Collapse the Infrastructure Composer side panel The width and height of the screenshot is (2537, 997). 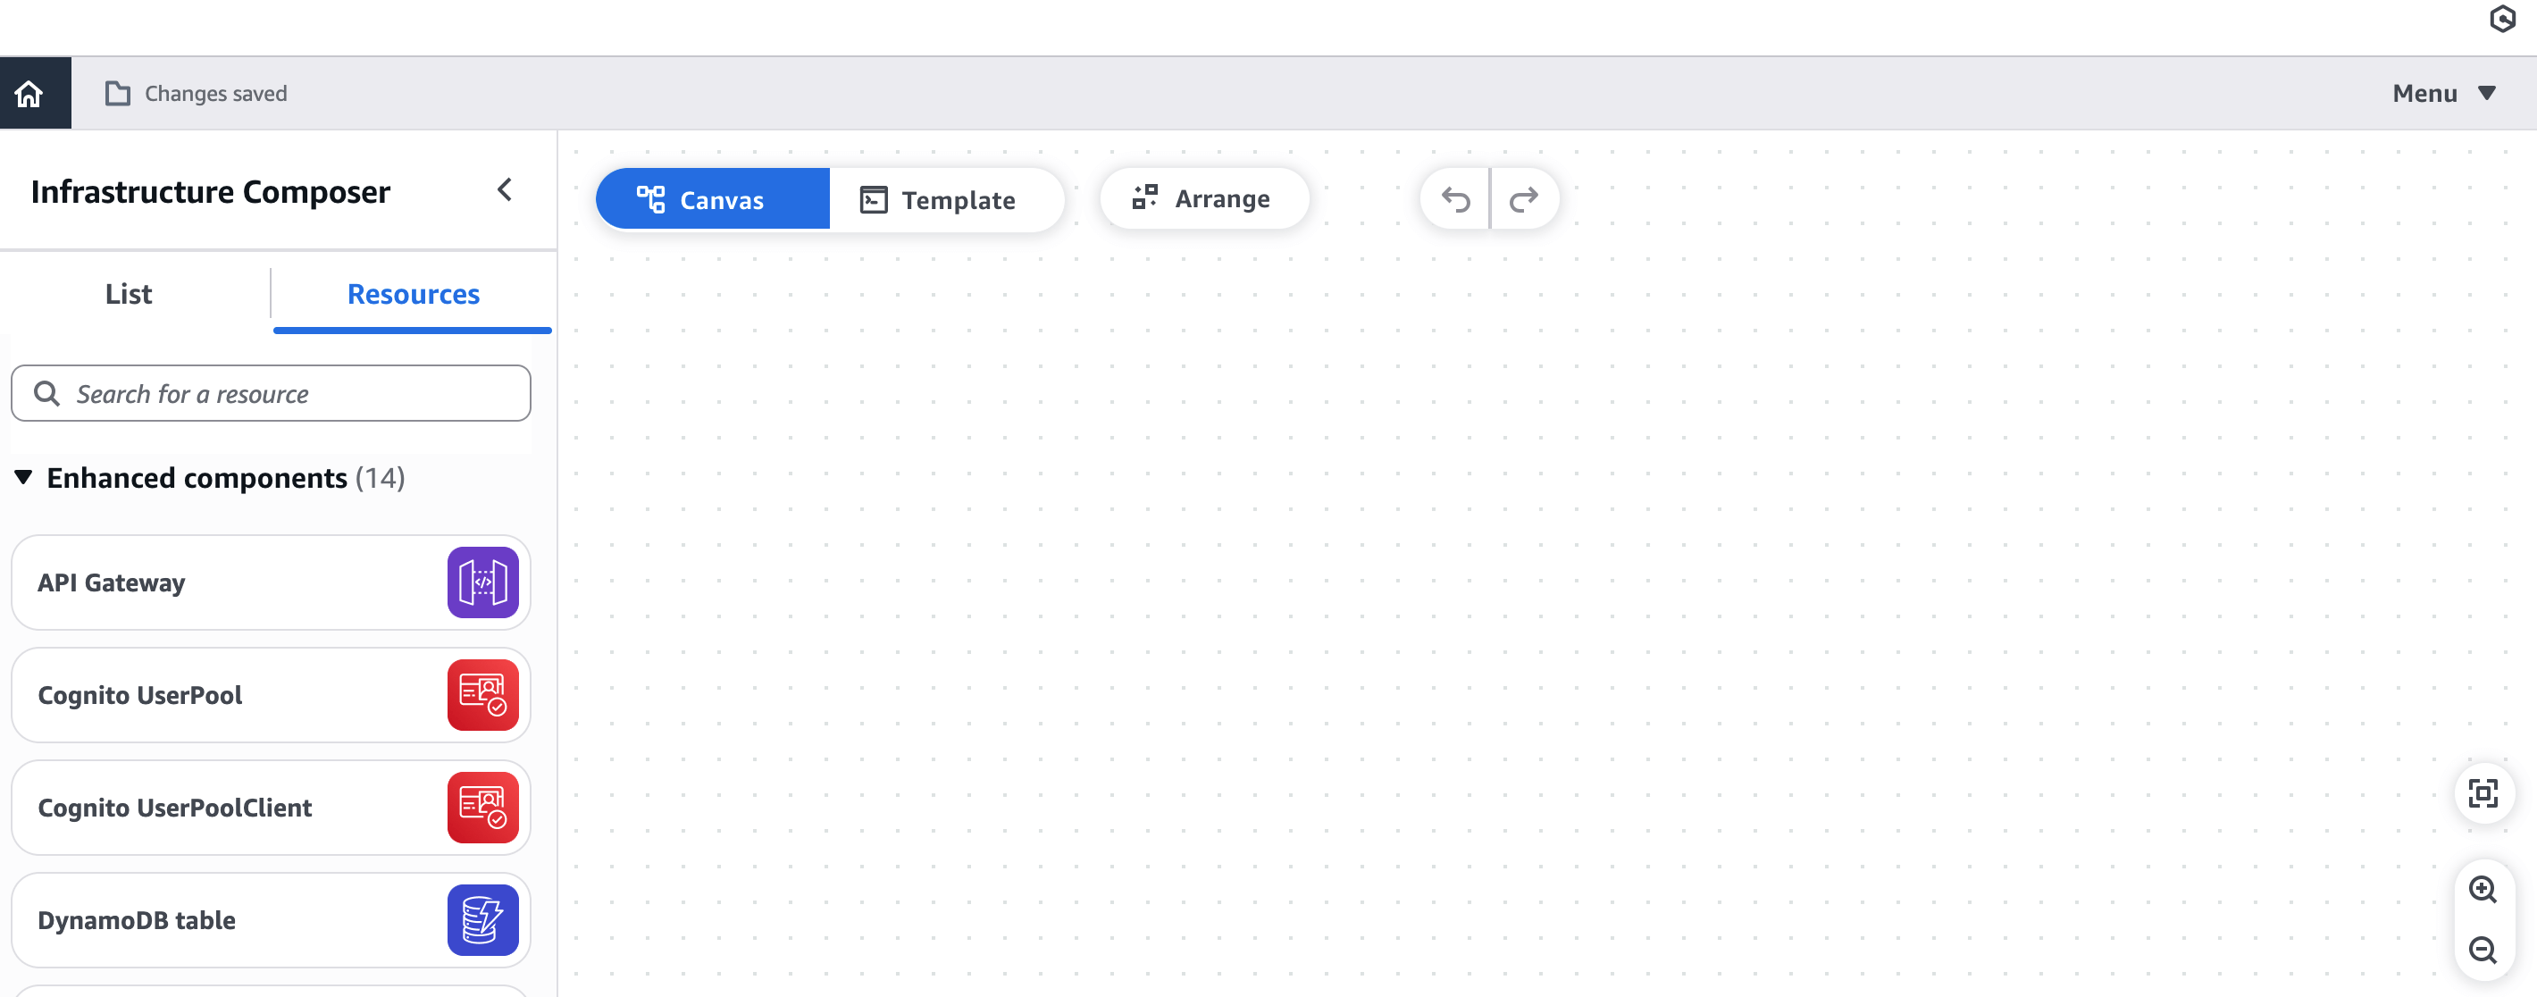(504, 189)
